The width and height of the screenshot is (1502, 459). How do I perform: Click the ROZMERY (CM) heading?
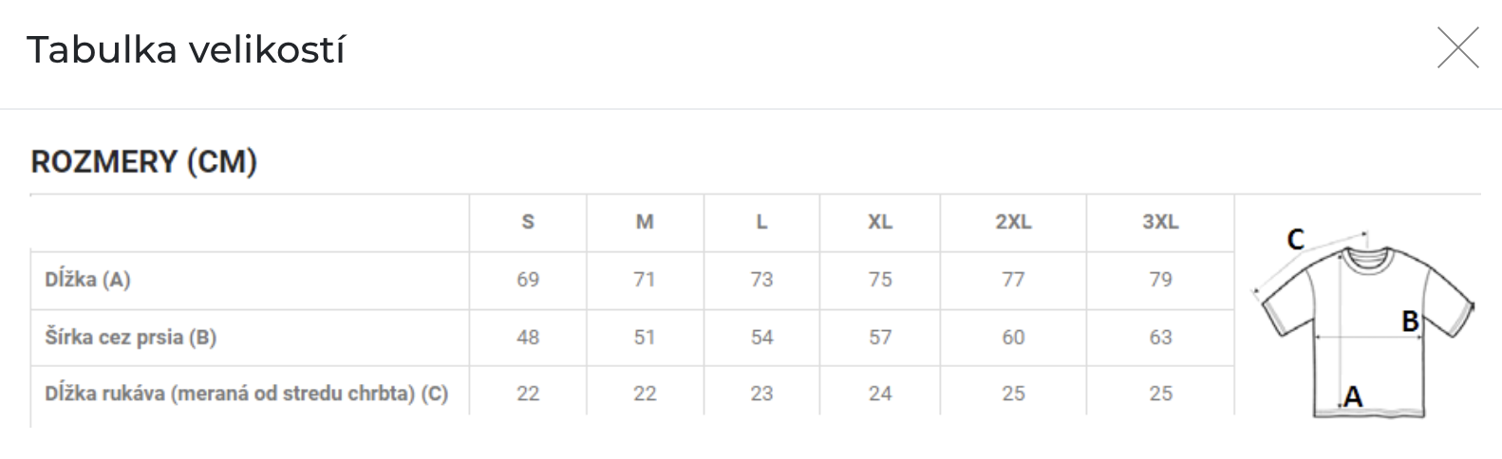point(144,162)
